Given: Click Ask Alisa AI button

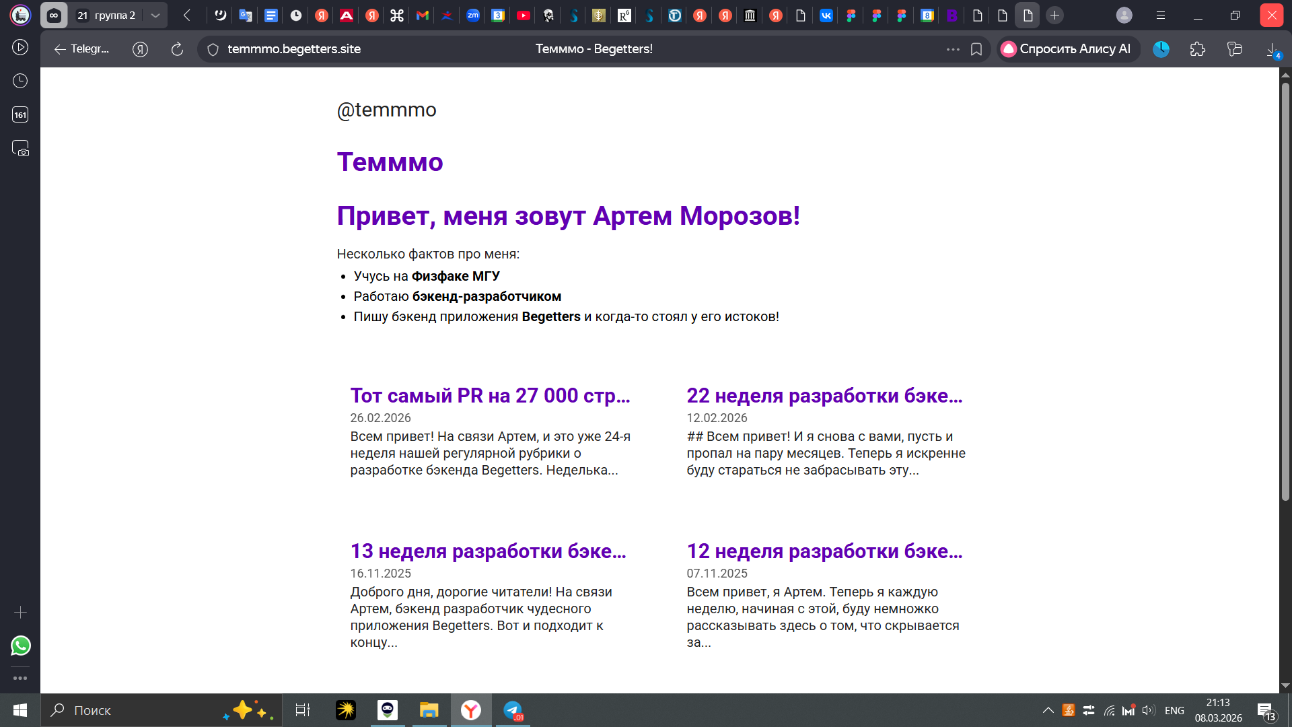Looking at the screenshot, I should coord(1067,49).
